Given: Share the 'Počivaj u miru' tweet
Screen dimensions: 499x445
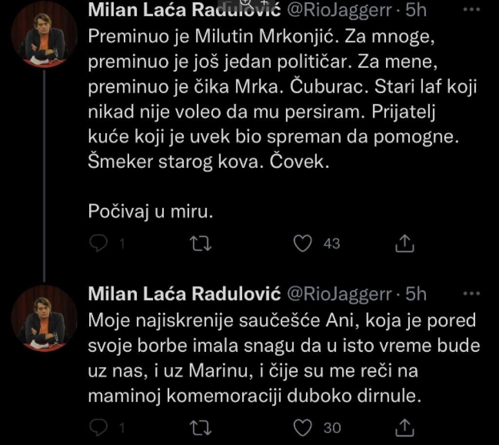Looking at the screenshot, I should (404, 243).
